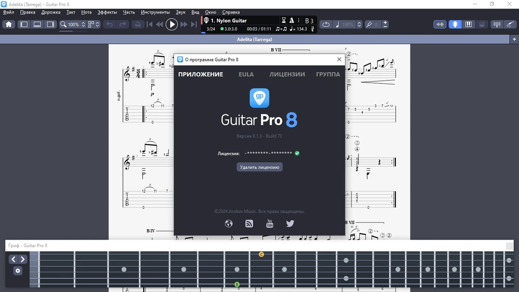This screenshot has width=519, height=292.
Task: Close the О программе Guitar Pro 8 dialog
Action: (339, 59)
